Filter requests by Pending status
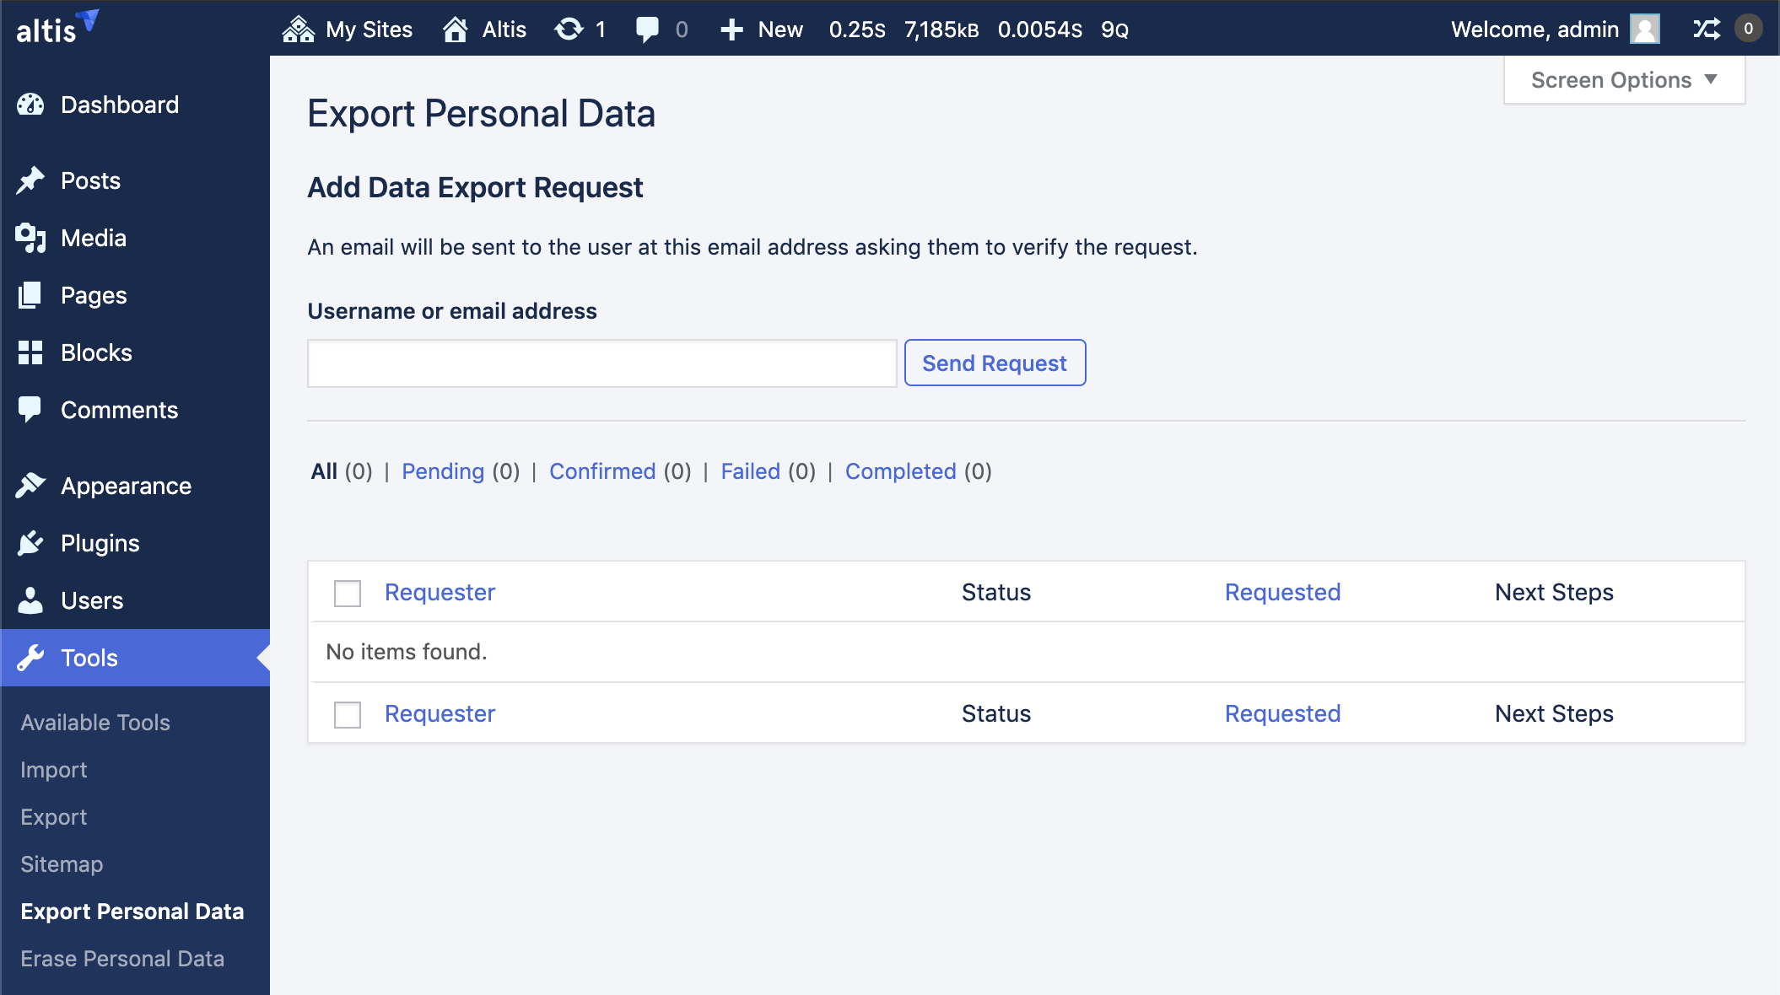 pos(443,471)
